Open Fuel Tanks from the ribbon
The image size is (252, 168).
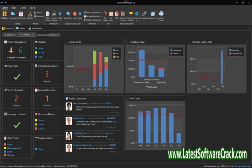pyautogui.click(x=111, y=15)
